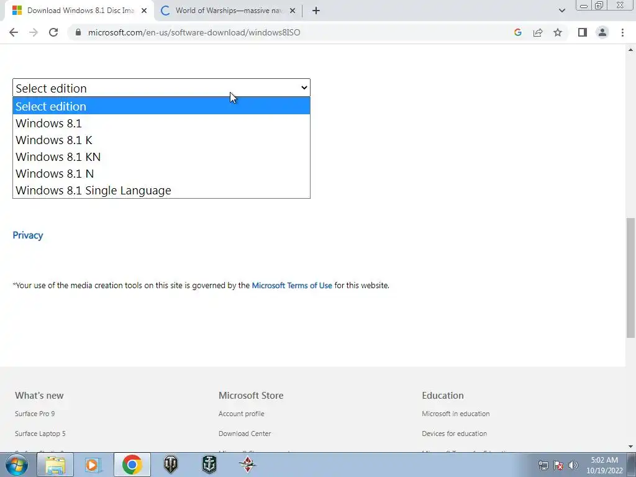Open Windows Explorer from taskbar
Screen dimensions: 636x477
pos(55,465)
